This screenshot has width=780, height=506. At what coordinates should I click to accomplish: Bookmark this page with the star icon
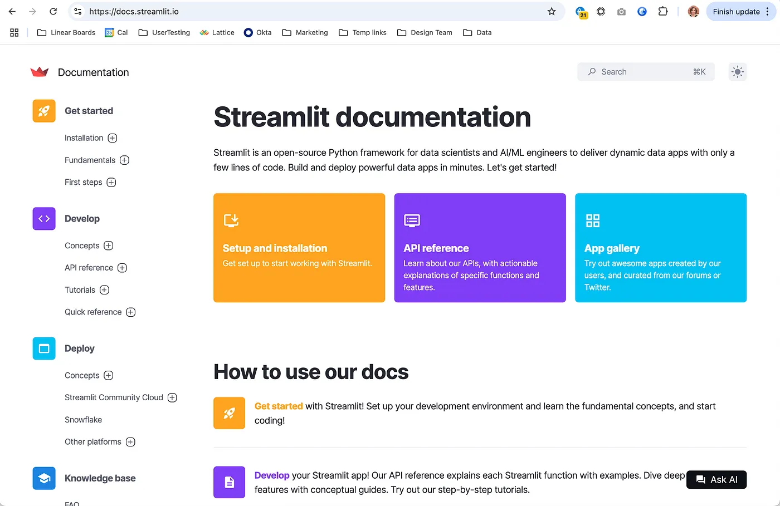tap(552, 11)
